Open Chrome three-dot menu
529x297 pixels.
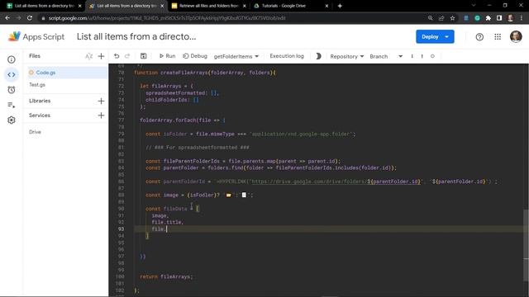coord(522,18)
